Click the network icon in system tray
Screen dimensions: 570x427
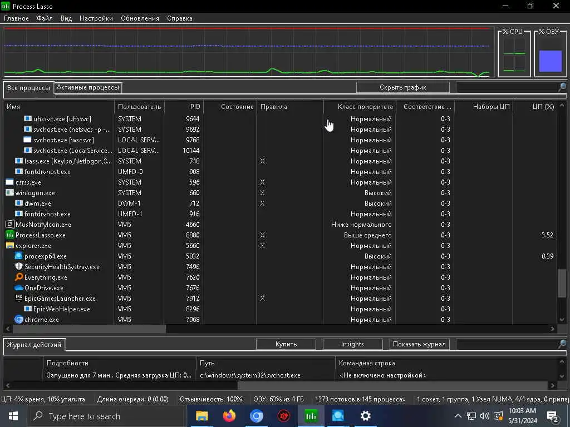point(471,416)
